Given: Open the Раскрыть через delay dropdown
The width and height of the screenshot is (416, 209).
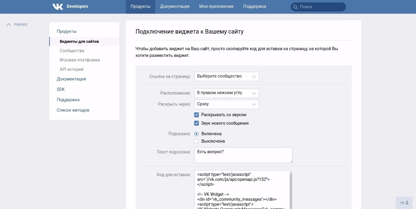Looking at the screenshot, I should coord(227,104).
